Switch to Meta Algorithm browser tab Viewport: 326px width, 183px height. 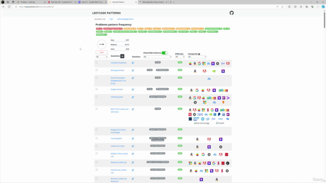pyautogui.click(x=153, y=2)
